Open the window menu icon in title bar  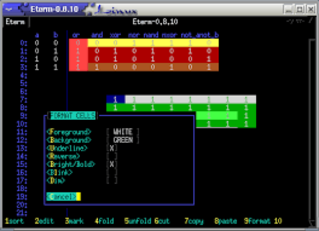[x=9, y=9]
